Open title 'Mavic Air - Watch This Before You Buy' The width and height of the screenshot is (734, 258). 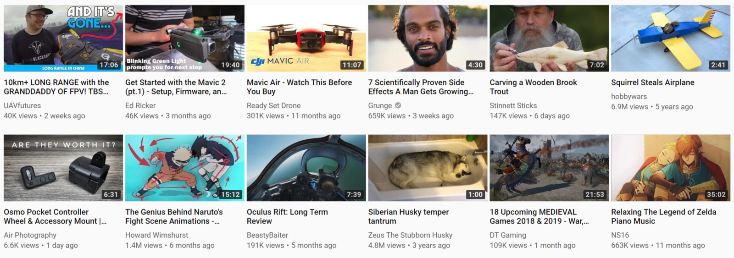pos(300,87)
